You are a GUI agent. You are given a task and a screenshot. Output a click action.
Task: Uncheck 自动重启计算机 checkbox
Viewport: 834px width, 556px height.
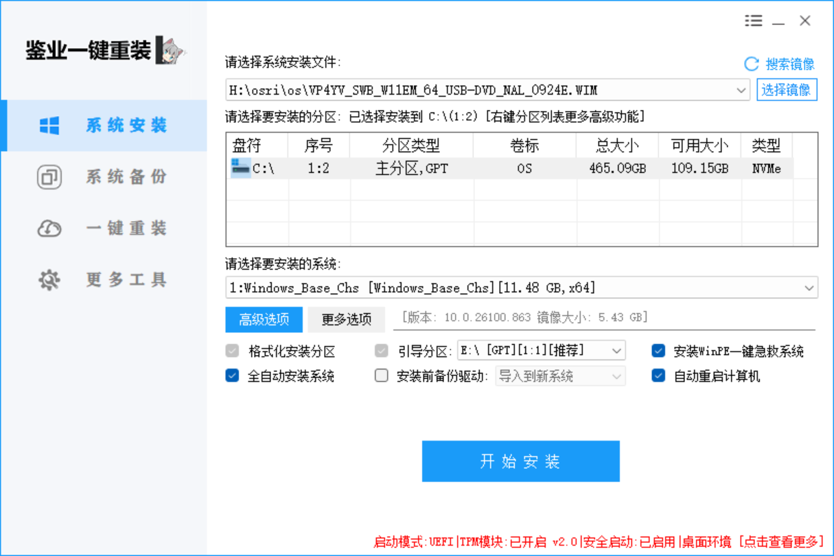click(658, 376)
